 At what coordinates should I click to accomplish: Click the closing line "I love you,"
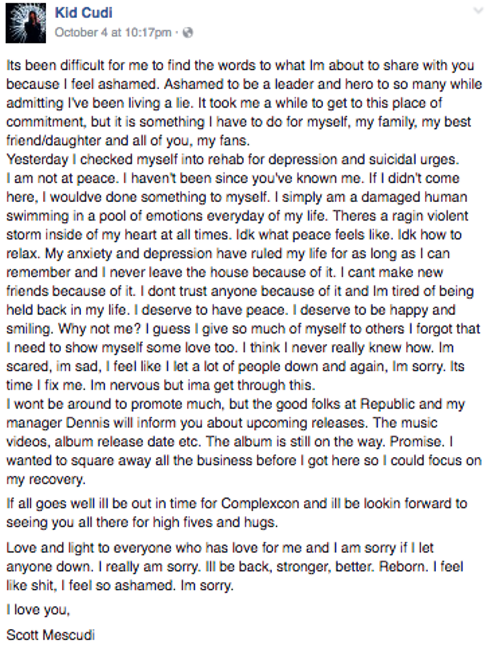tap(38, 610)
